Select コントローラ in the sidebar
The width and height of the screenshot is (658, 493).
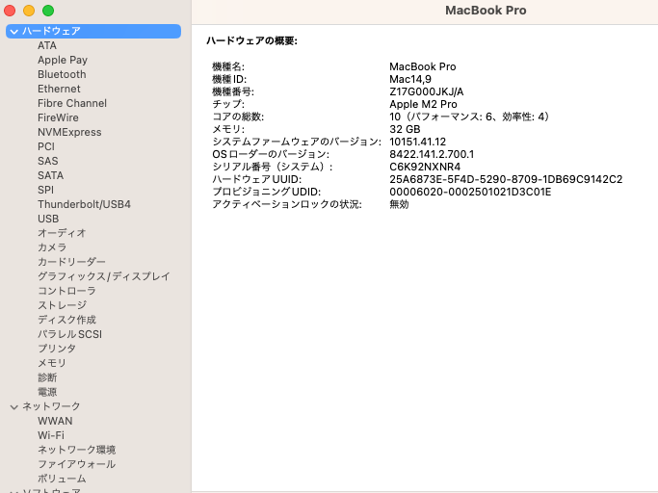[66, 291]
